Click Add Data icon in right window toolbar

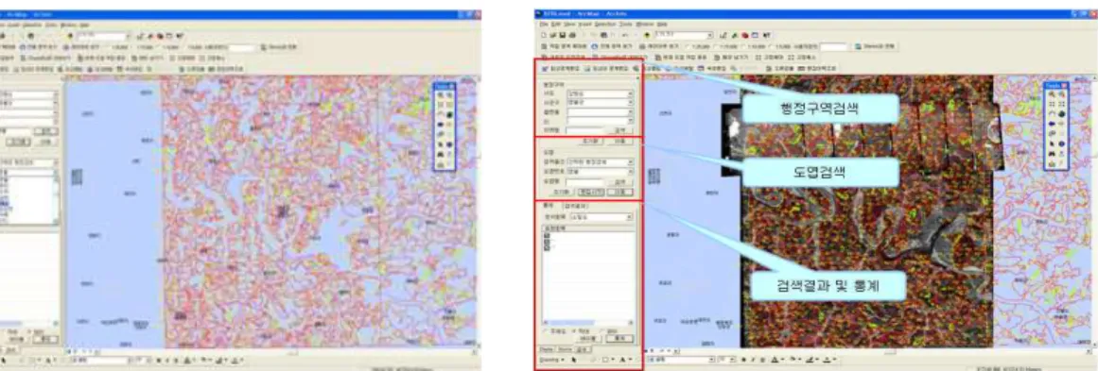pyautogui.click(x=646, y=36)
